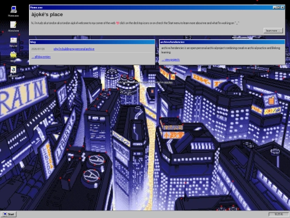
Task: Maximize the Home.exe window
Action: 278,8
